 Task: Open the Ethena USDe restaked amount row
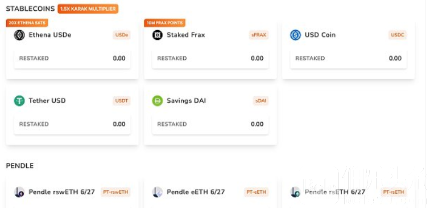(72, 58)
